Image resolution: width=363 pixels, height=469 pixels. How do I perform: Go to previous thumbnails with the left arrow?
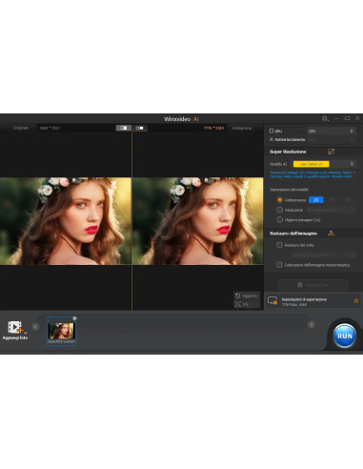[35, 326]
